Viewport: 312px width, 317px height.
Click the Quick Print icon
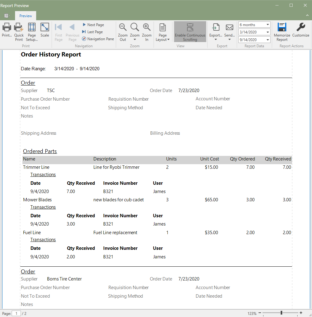click(19, 27)
